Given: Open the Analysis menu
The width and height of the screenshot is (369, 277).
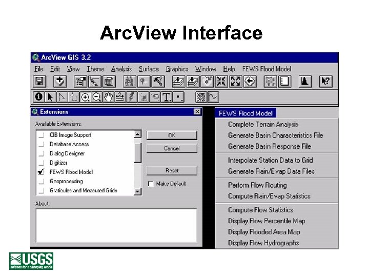Looking at the screenshot, I should (x=121, y=69).
